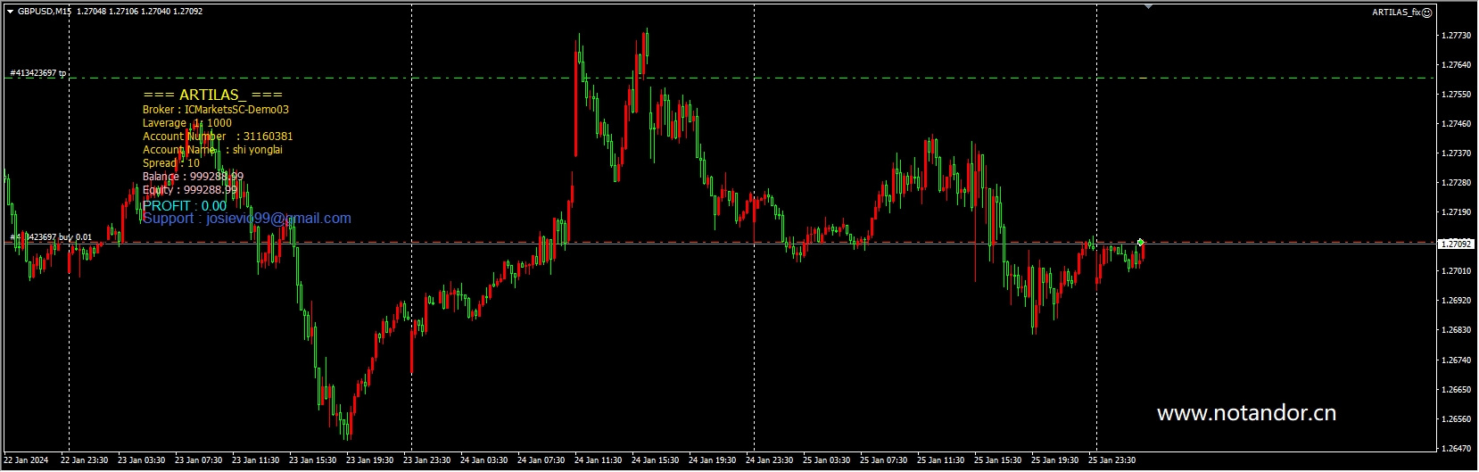Click the 1.27010 price scale label
The width and height of the screenshot is (1479, 472).
[x=1457, y=271]
